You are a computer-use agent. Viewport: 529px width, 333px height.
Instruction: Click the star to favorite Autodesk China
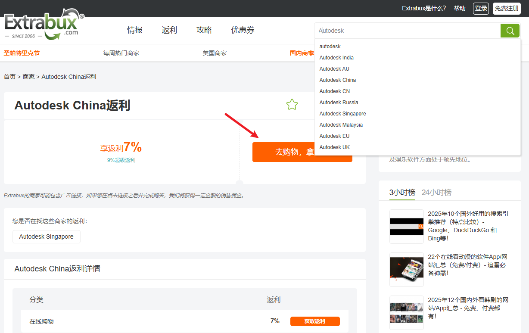coord(292,104)
